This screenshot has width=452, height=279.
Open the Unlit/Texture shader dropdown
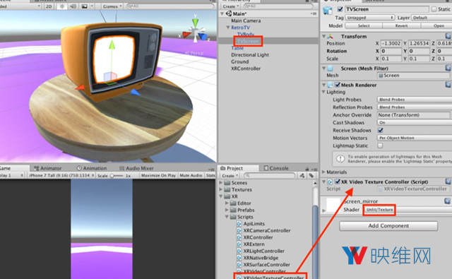(379, 210)
